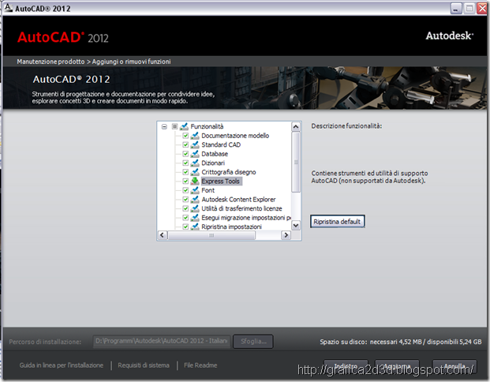Image resolution: width=490 pixels, height=382 pixels.
Task: Click the Autodesk Content Explorer icon
Action: pyautogui.click(x=195, y=199)
